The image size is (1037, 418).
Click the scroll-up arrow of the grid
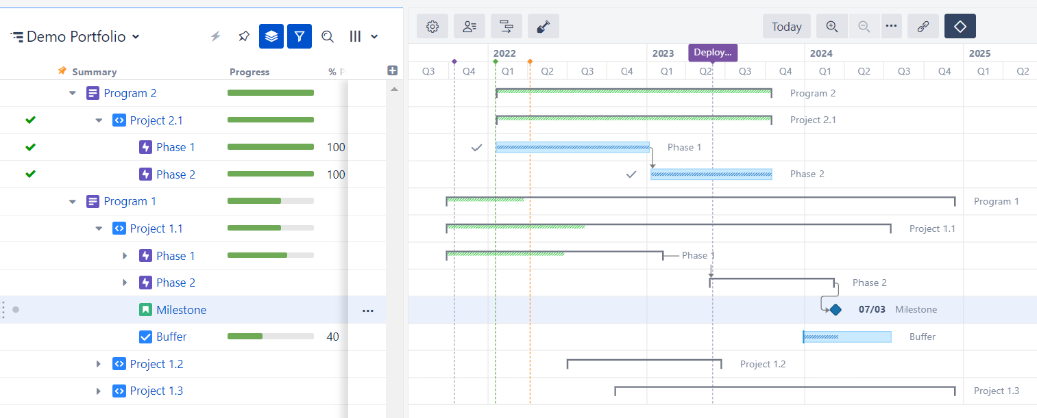[394, 90]
